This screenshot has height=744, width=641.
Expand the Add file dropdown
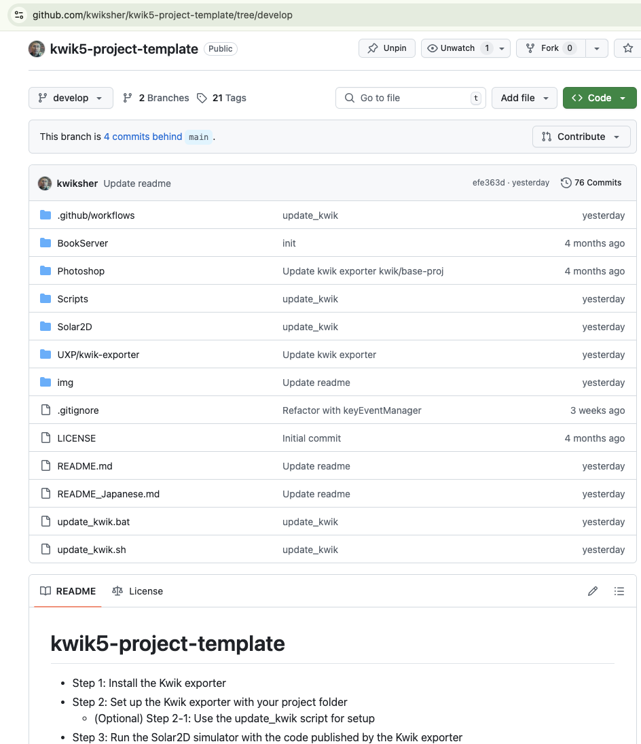point(524,98)
